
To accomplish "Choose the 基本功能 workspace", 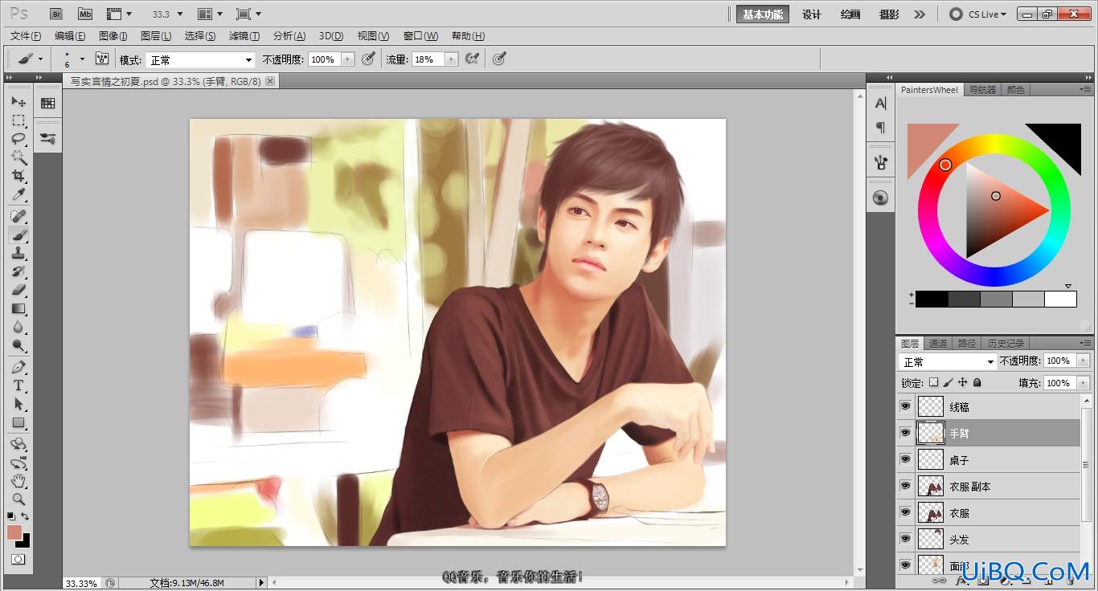I will (x=763, y=14).
